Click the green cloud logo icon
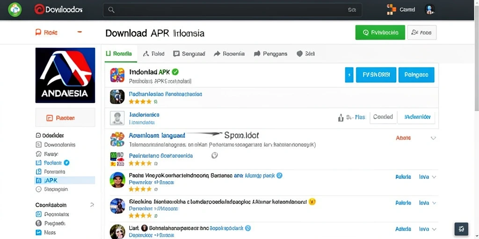The width and height of the screenshot is (479, 239). 15,9
